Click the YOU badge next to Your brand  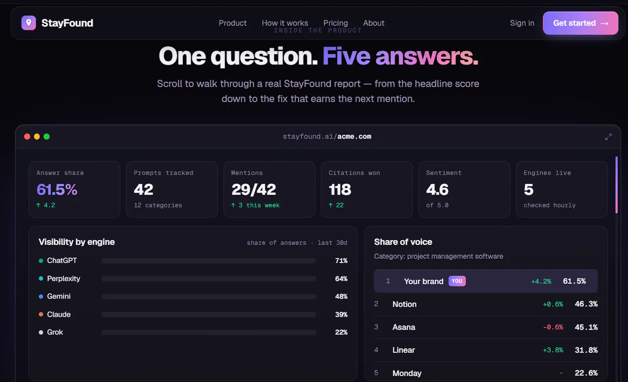[457, 281]
